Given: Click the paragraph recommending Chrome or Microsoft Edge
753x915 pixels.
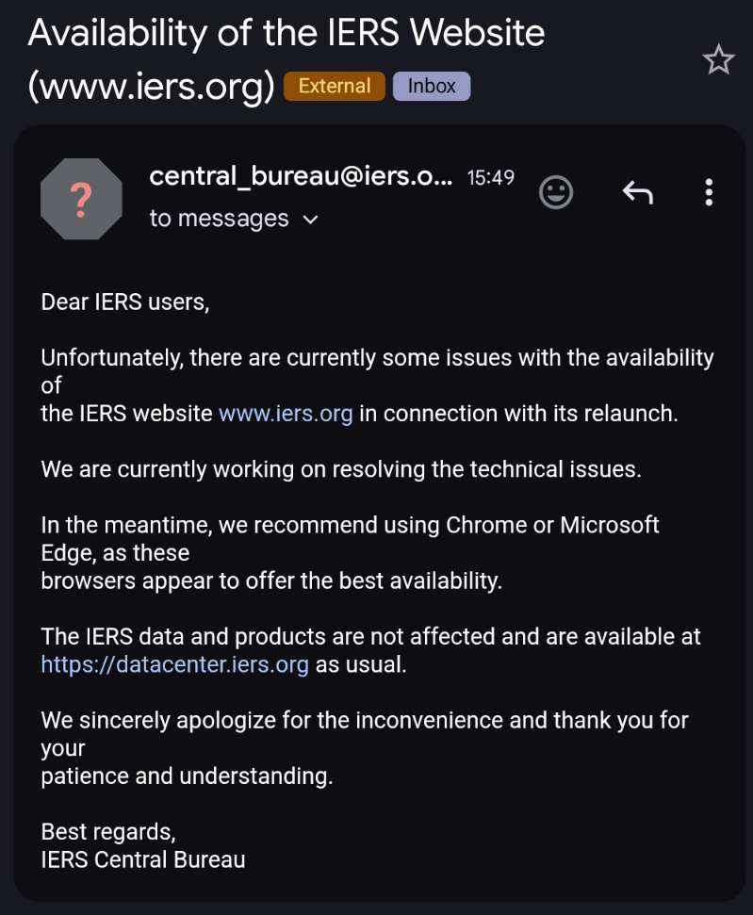Looking at the screenshot, I should click(350, 552).
